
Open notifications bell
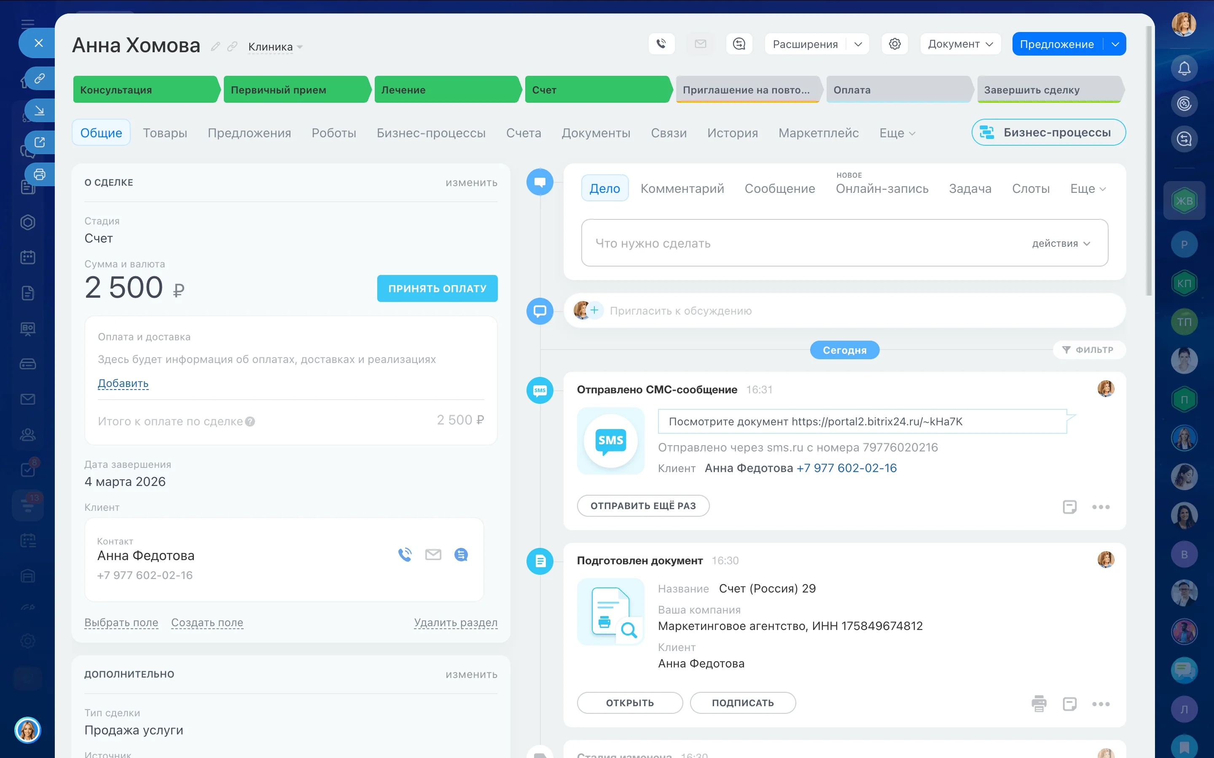1184,68
